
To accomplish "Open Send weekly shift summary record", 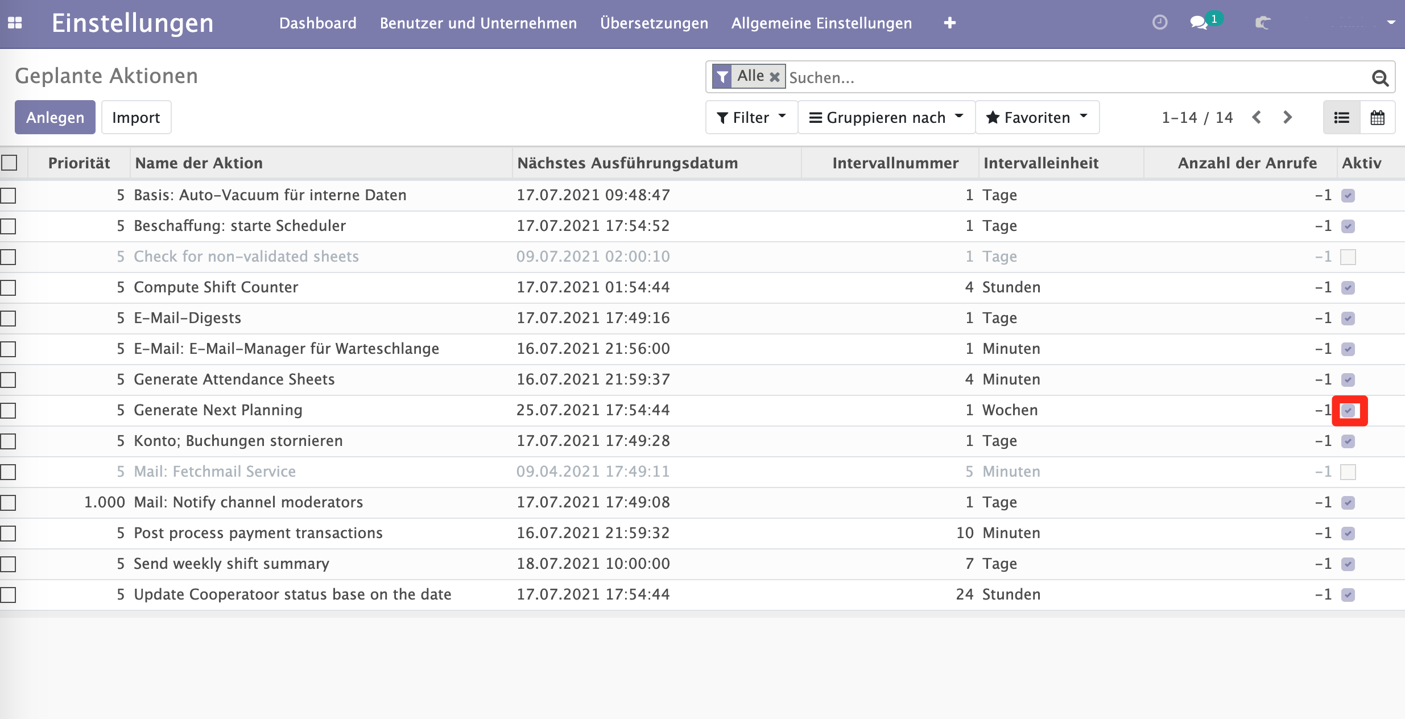I will 232,564.
